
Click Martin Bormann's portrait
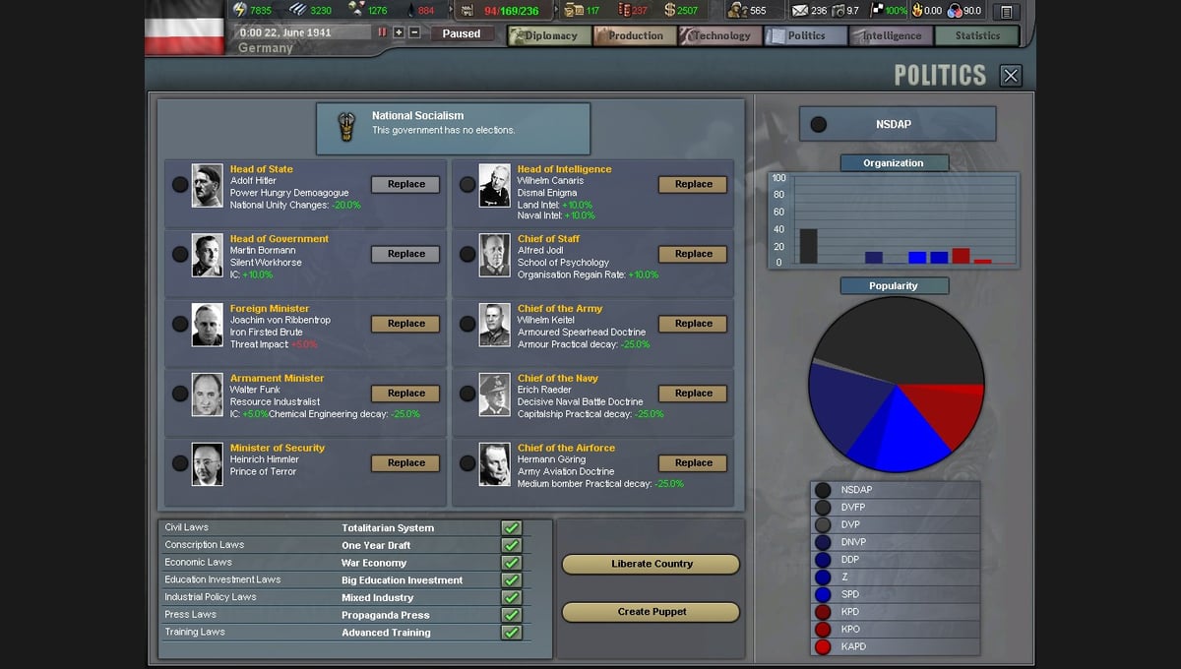pyautogui.click(x=208, y=255)
